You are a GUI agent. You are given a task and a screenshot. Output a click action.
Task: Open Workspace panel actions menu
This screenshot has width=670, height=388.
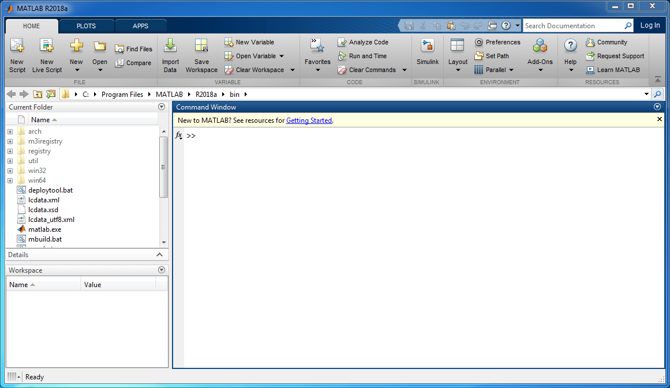pos(162,270)
